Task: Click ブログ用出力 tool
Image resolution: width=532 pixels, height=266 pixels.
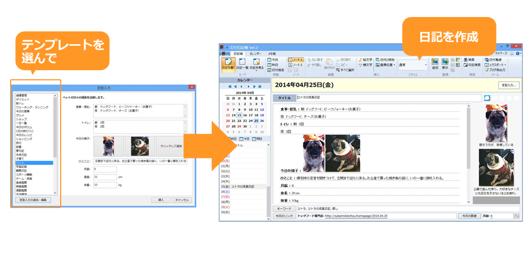Action: point(495,70)
